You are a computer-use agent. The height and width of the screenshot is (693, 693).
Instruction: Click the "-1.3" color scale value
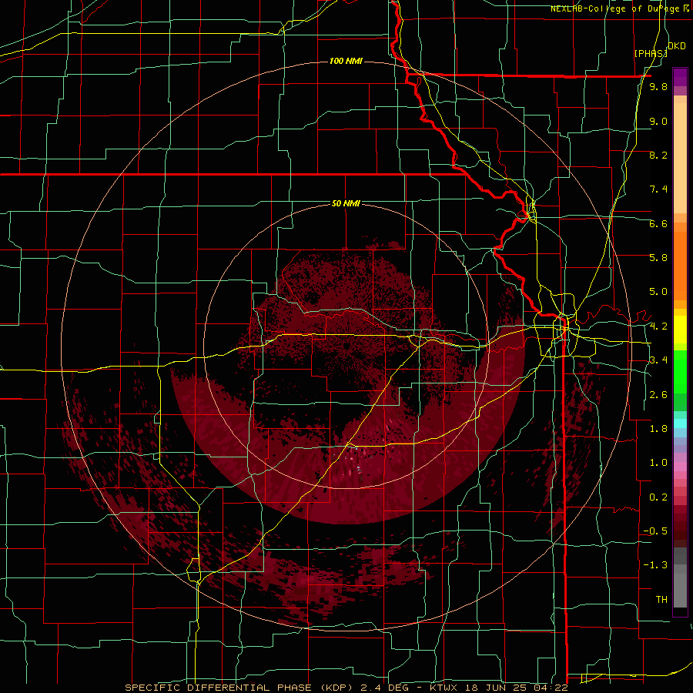655,565
